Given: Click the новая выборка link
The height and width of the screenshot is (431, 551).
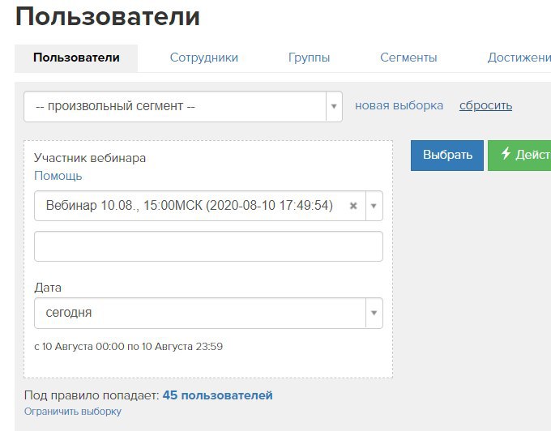Looking at the screenshot, I should (399, 105).
